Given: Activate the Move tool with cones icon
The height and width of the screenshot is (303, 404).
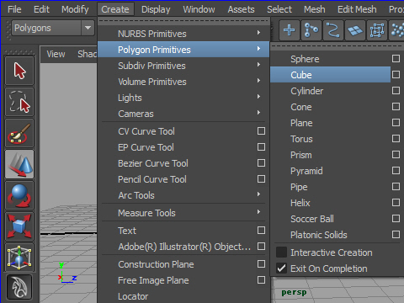Looking at the screenshot, I should [x=19, y=164].
